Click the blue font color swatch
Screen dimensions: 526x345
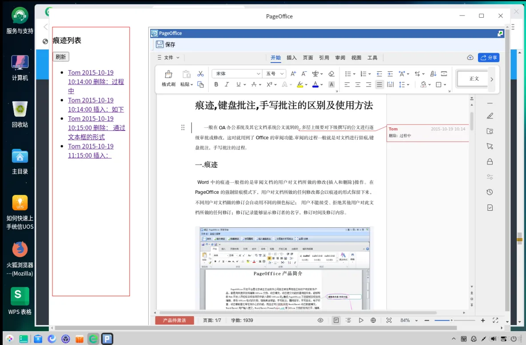(x=315, y=85)
